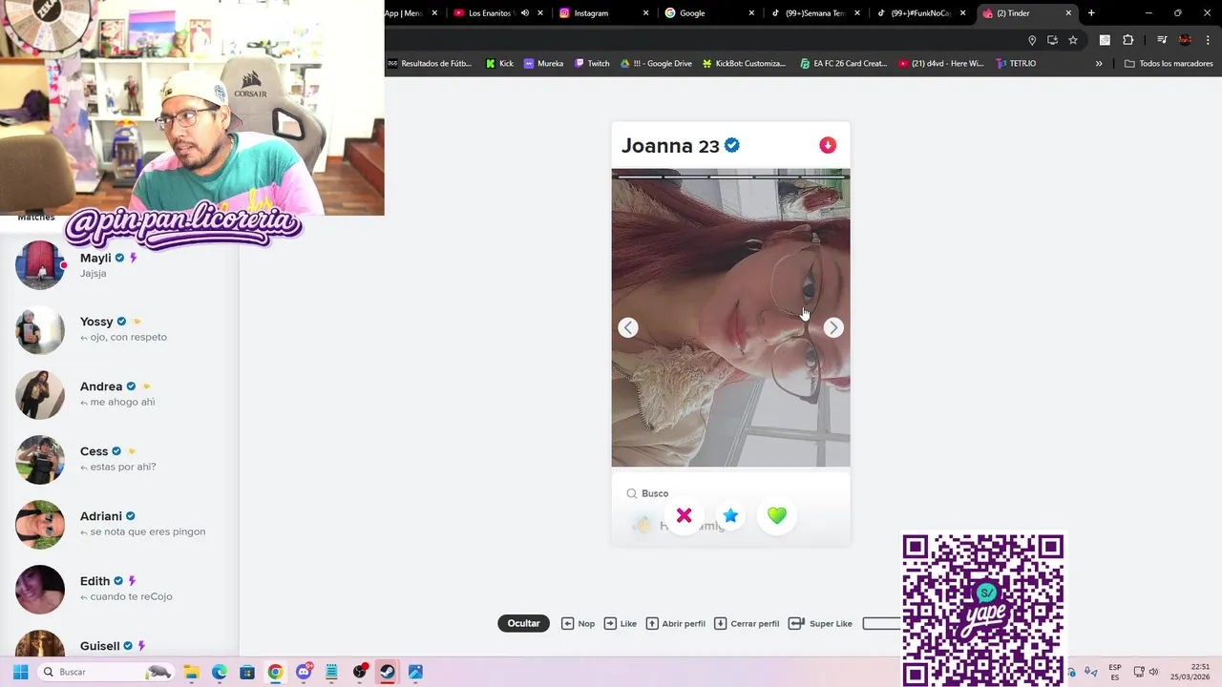Open the KickBot: Customiza... bookmark
The height and width of the screenshot is (687, 1222).
pos(744,64)
